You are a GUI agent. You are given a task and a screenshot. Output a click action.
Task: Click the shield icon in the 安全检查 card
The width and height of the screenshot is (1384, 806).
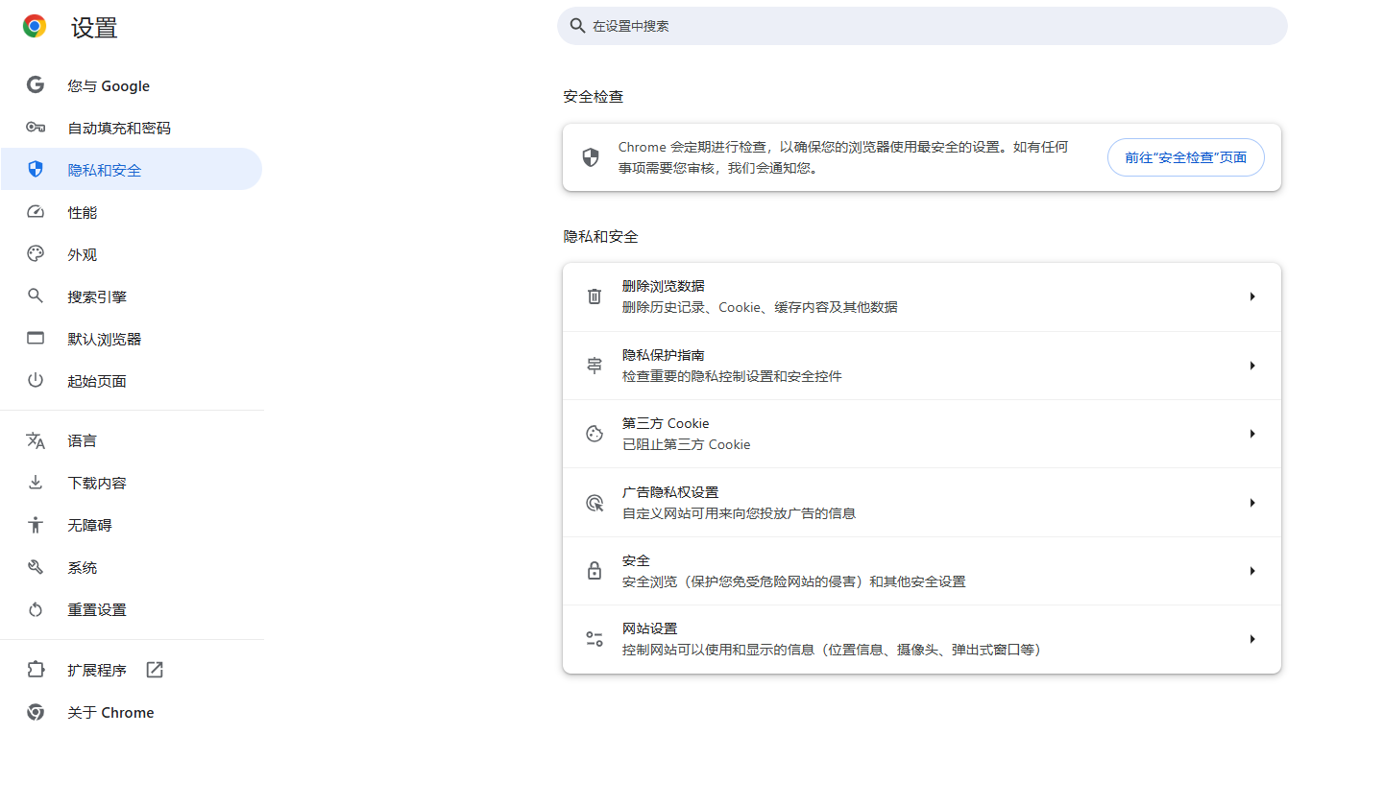click(x=591, y=157)
